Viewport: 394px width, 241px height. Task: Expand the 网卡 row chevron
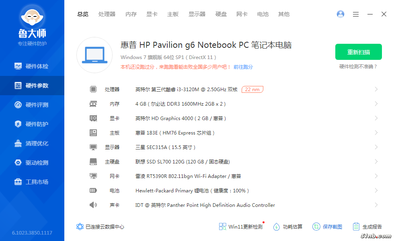(376, 176)
